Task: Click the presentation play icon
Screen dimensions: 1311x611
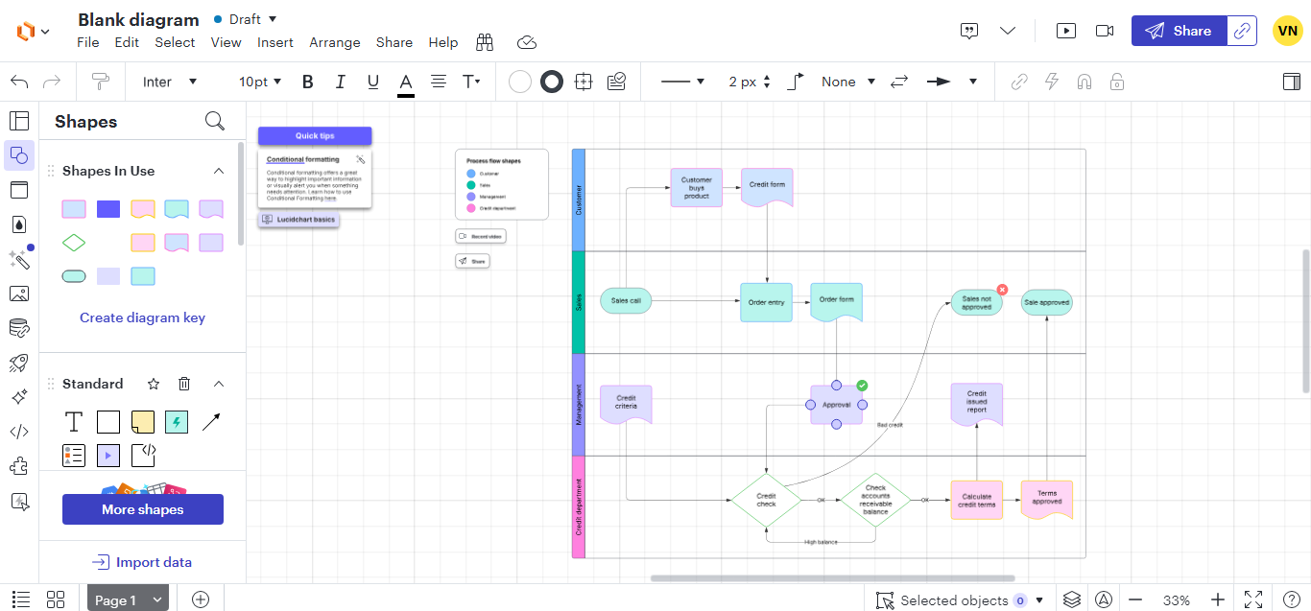Action: pos(1066,31)
